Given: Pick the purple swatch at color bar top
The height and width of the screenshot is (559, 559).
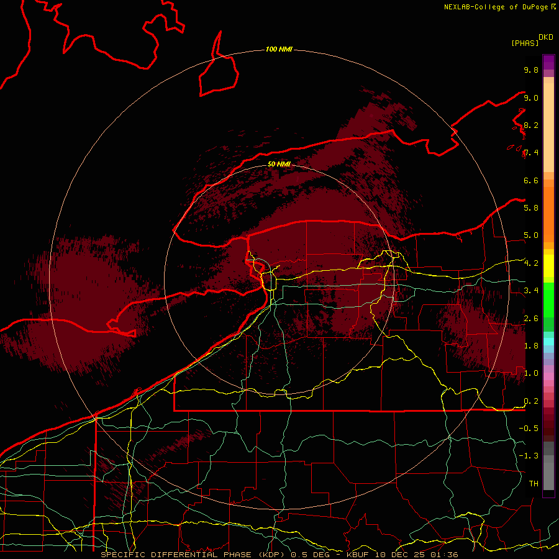Looking at the screenshot, I should 548,62.
